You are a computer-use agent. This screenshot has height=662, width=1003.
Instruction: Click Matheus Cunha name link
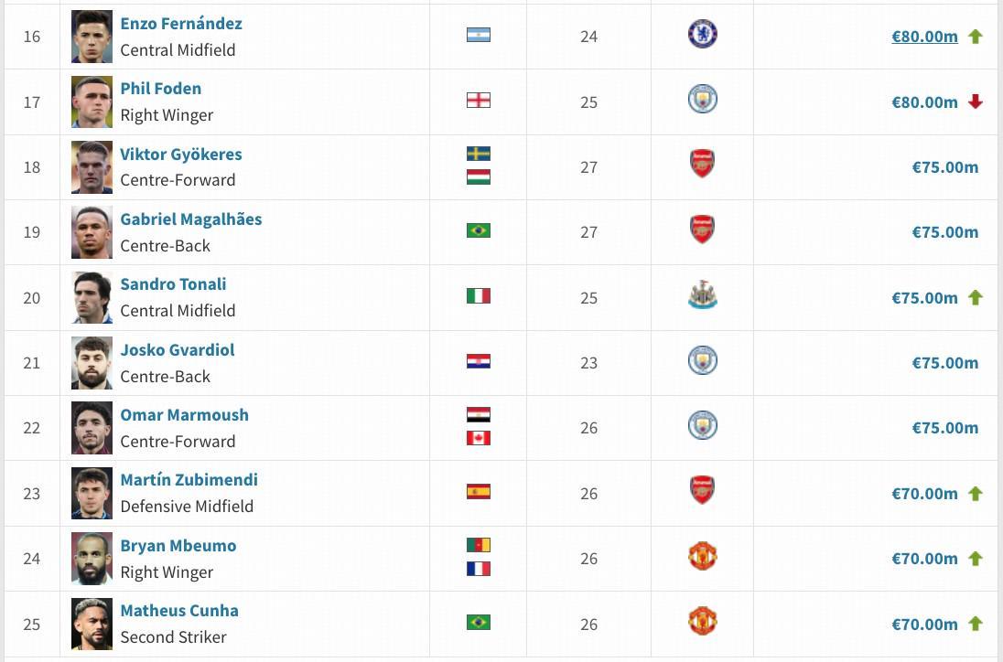click(179, 610)
